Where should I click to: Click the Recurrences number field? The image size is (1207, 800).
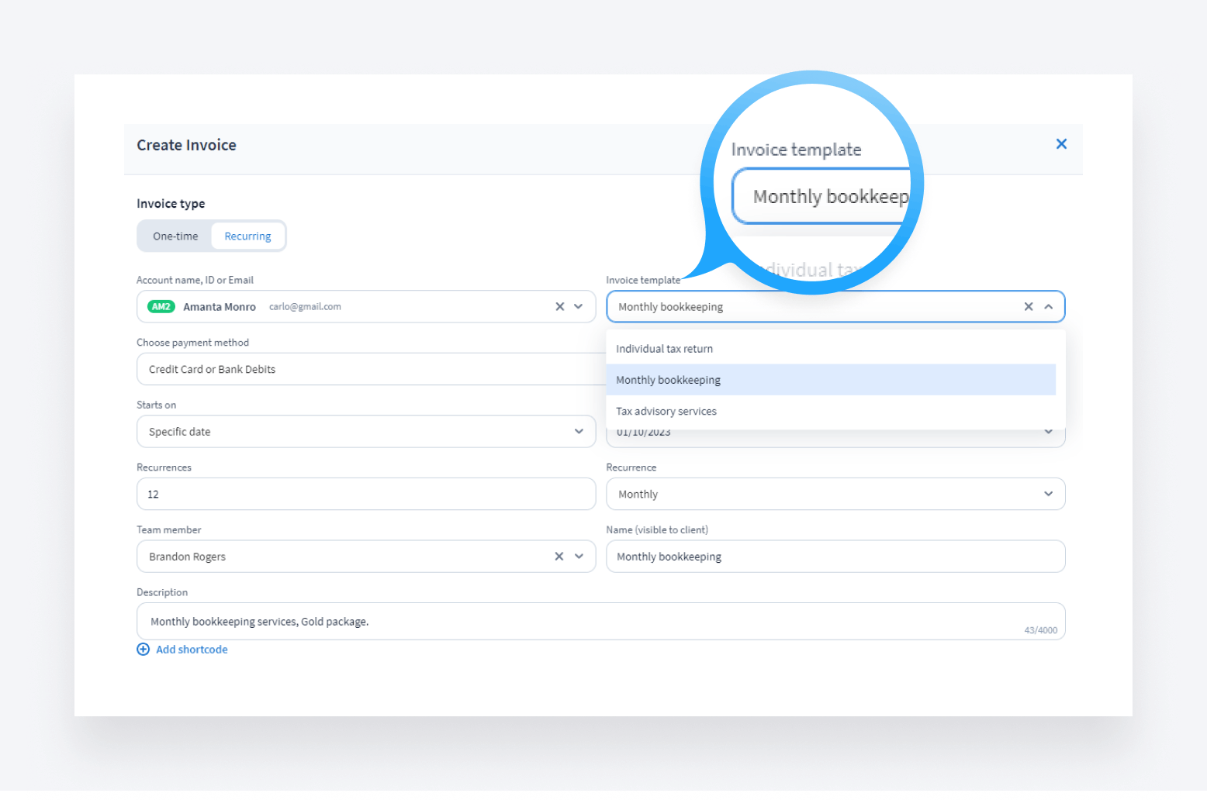(x=366, y=495)
